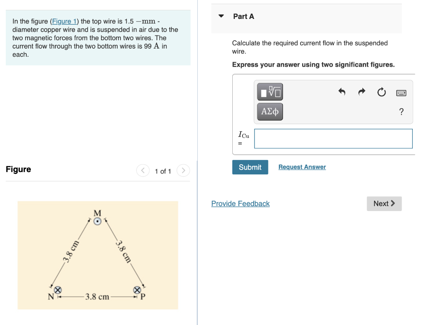Click the 1 of 1 figure counter

point(163,171)
